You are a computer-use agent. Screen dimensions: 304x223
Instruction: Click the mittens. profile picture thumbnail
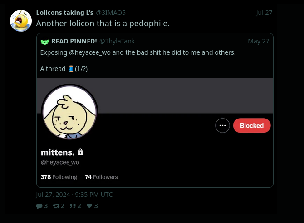69,112
